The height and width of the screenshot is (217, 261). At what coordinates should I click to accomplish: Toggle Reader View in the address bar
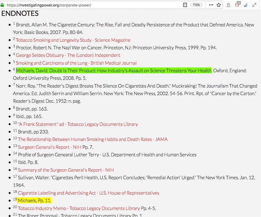tap(185, 5)
